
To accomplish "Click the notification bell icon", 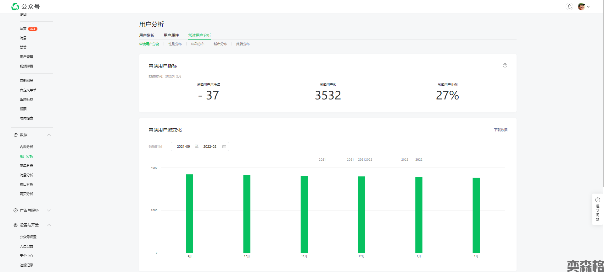I will point(569,7).
